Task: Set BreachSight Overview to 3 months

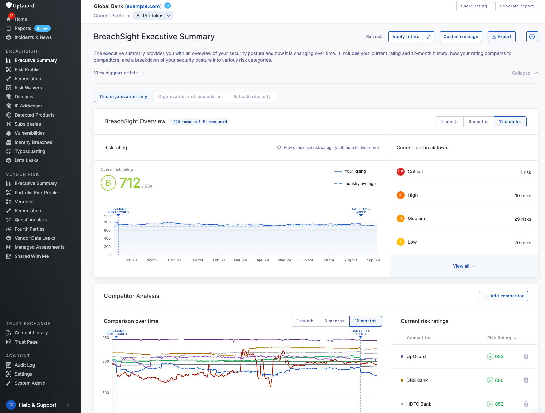Action: [x=478, y=122]
